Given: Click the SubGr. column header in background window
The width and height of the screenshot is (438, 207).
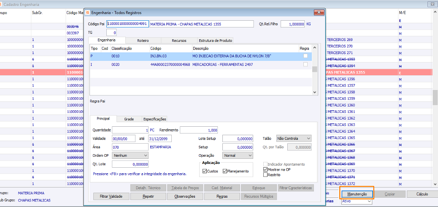Looking at the screenshot, I should (x=37, y=13).
